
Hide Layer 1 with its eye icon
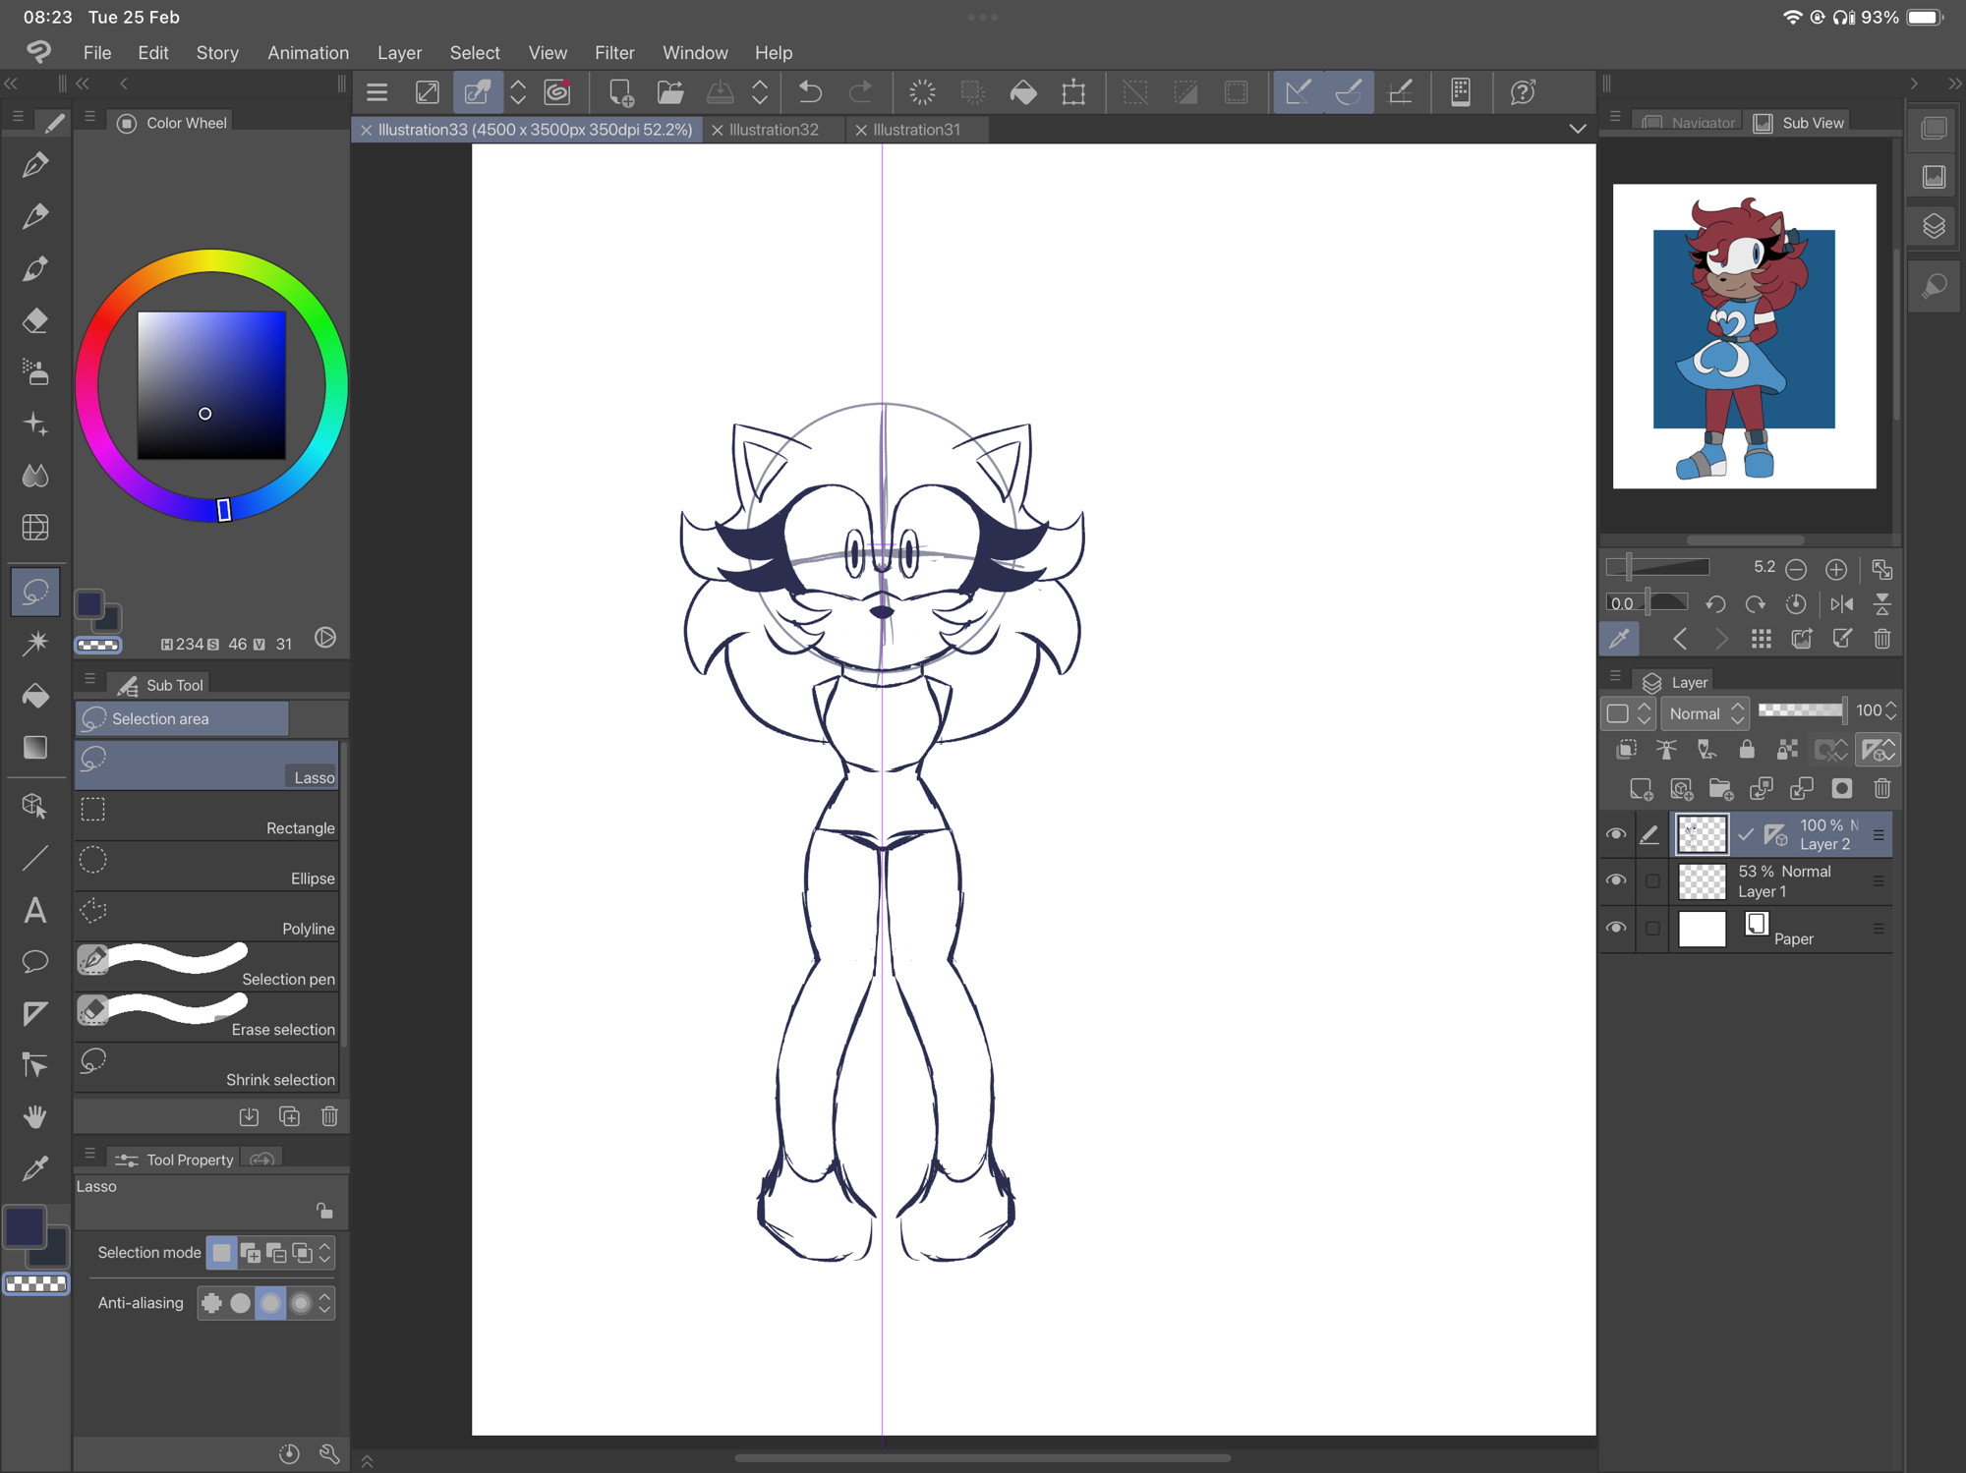[1616, 880]
